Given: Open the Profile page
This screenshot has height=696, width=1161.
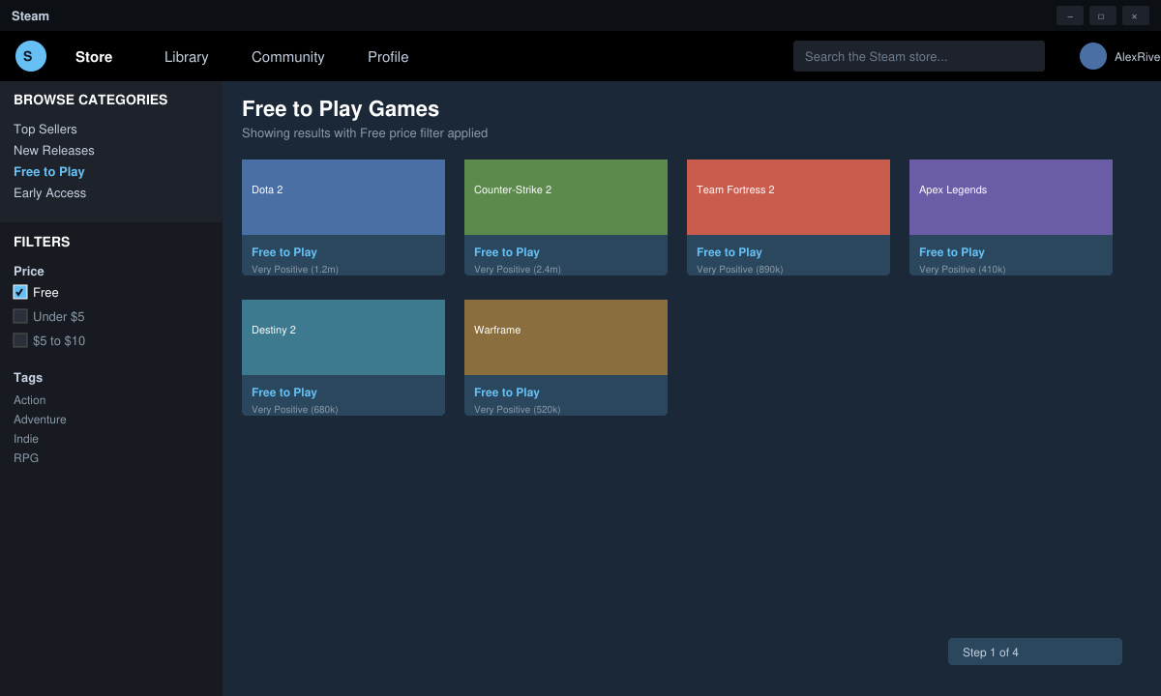Looking at the screenshot, I should pyautogui.click(x=388, y=57).
